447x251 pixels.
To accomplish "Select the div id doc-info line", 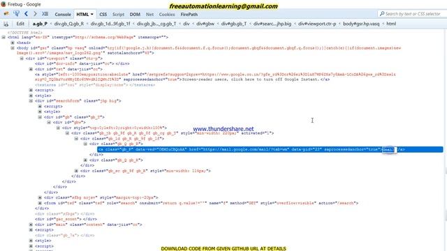I will 82,63.
